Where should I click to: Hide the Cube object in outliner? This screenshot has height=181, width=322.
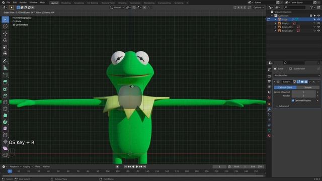pos(318,20)
